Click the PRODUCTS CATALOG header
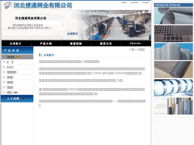 coord(173,5)
